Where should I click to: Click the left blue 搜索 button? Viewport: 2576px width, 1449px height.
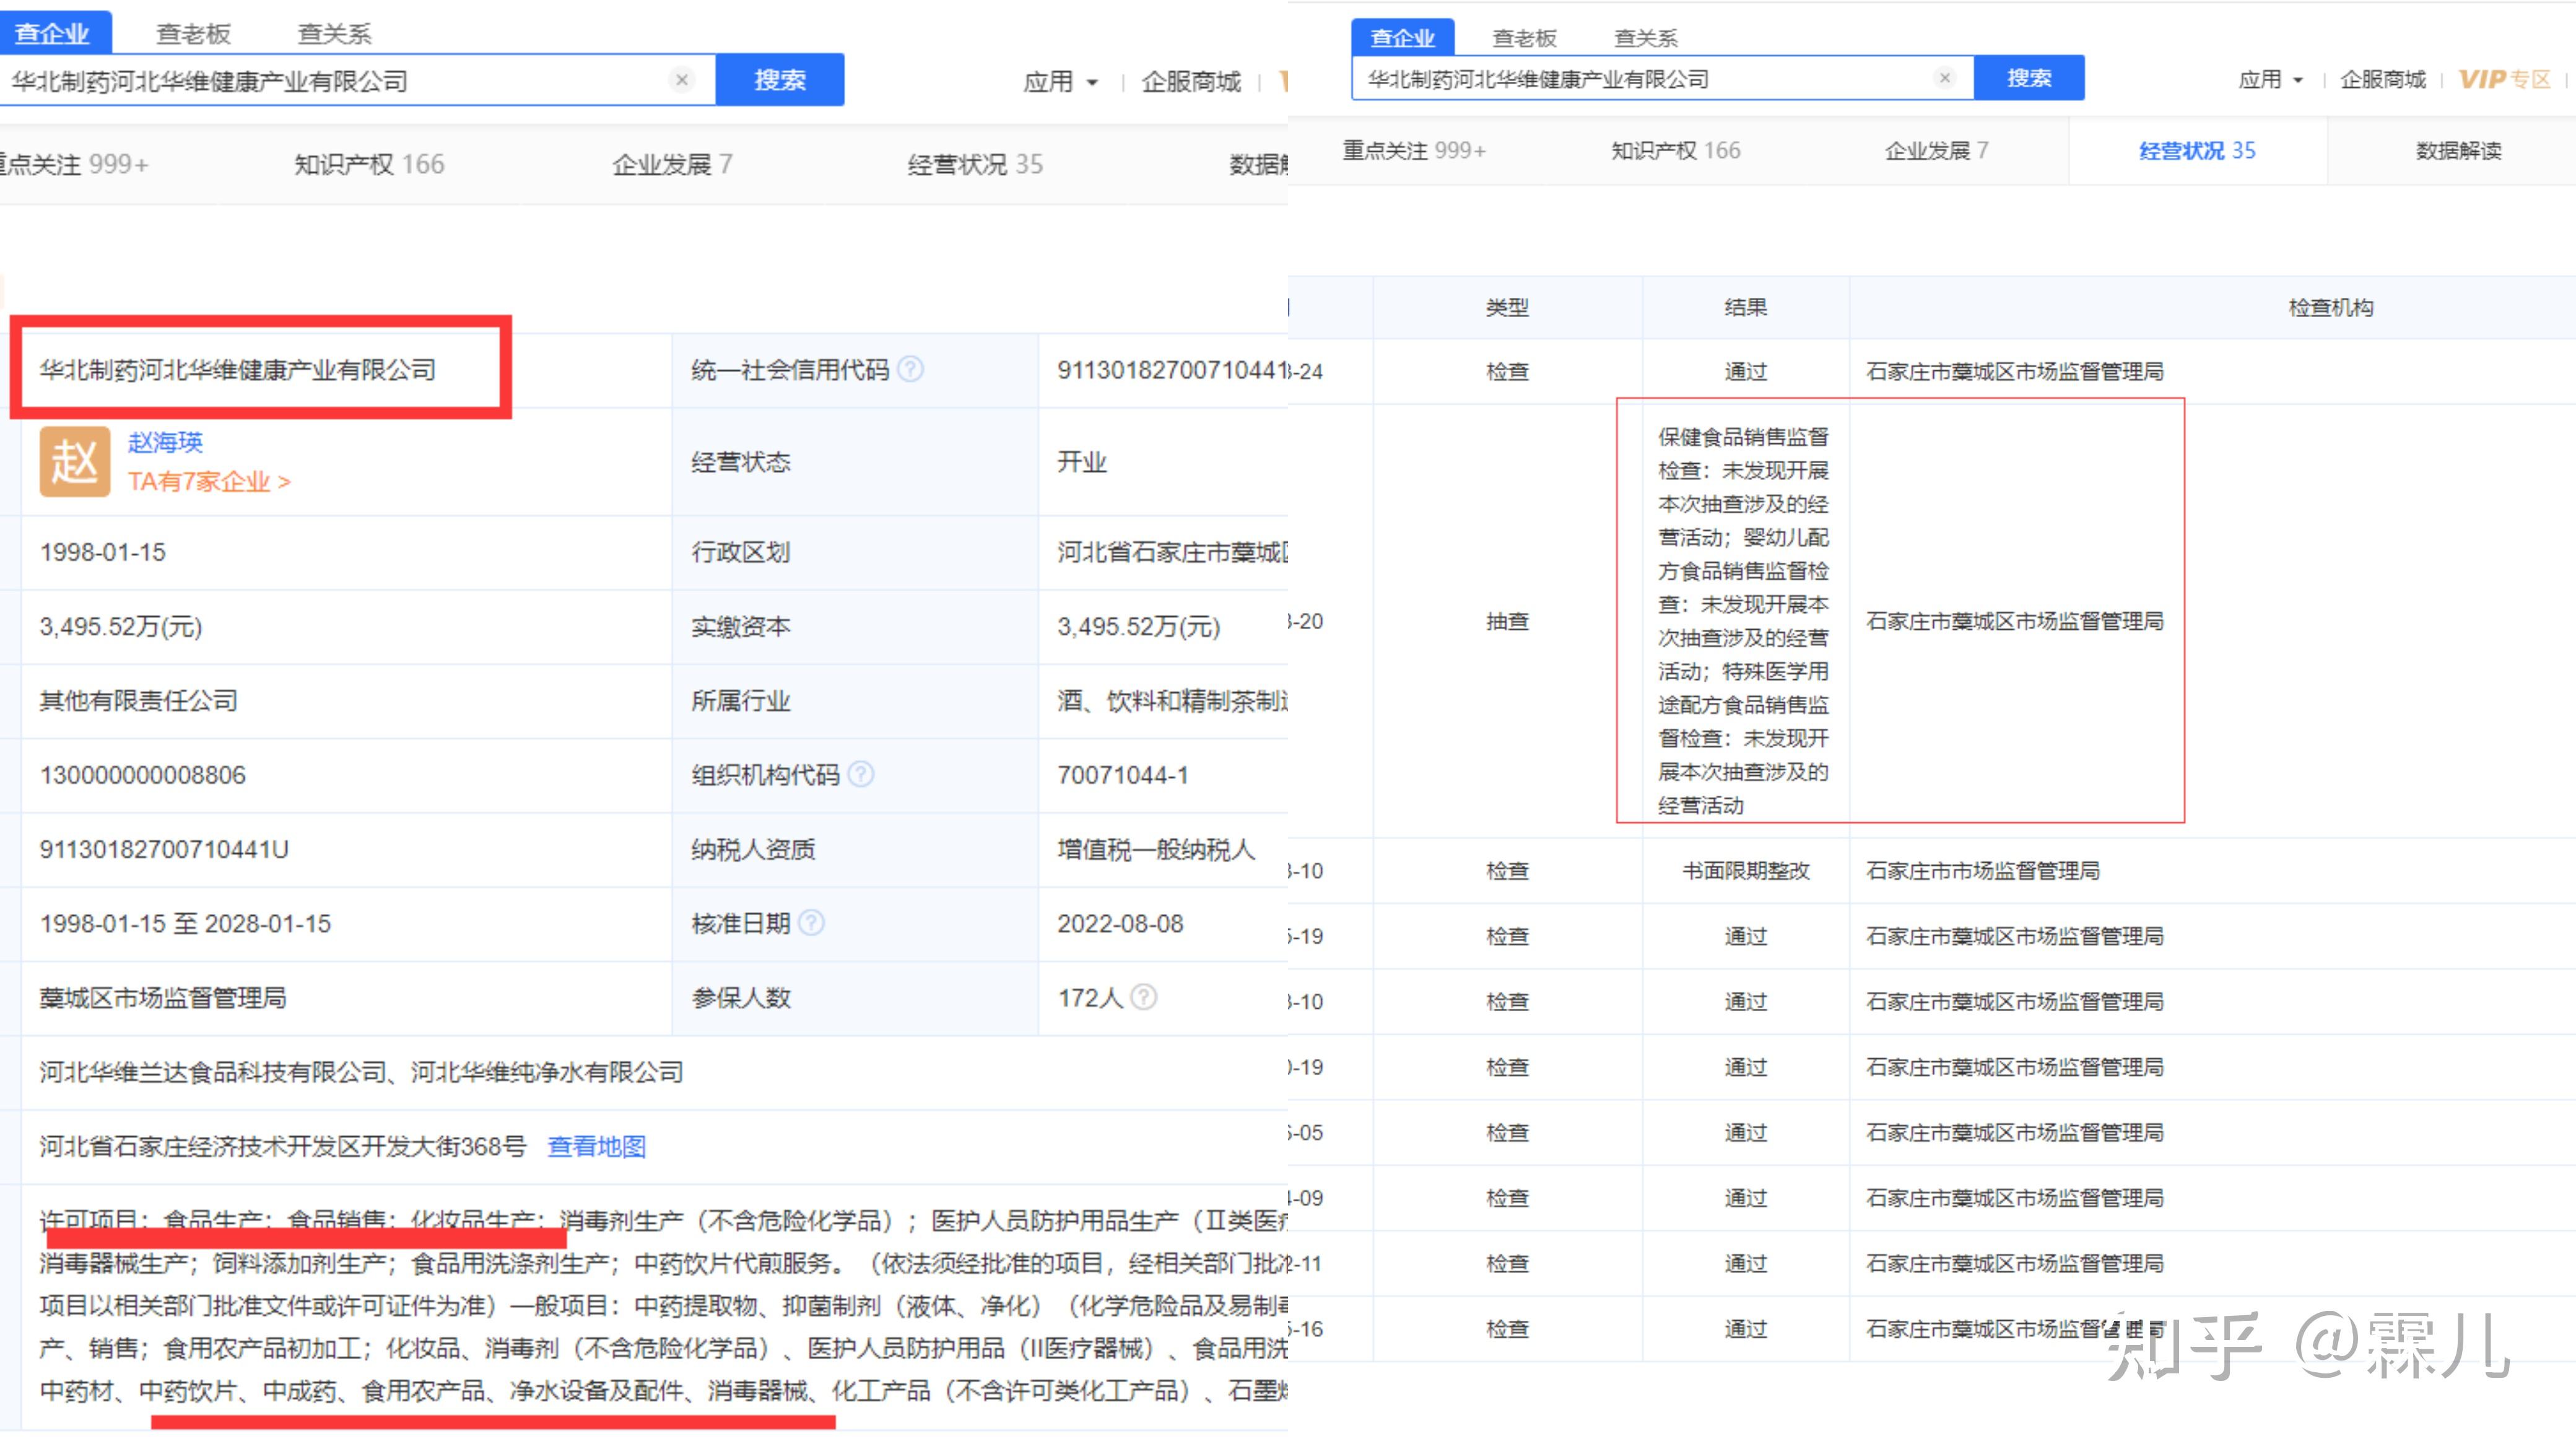780,80
